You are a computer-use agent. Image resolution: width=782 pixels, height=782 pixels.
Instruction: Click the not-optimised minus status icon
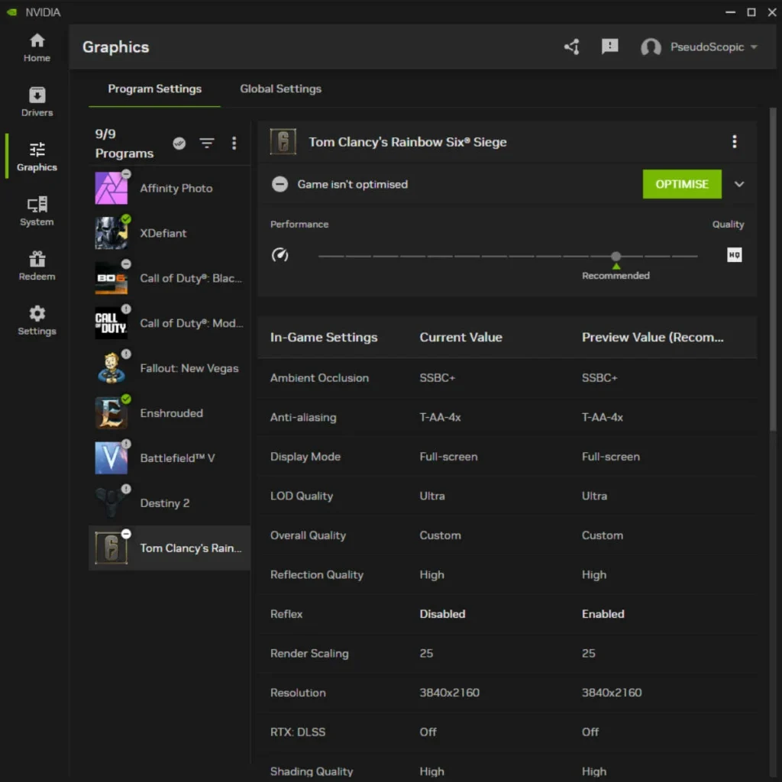coord(280,184)
